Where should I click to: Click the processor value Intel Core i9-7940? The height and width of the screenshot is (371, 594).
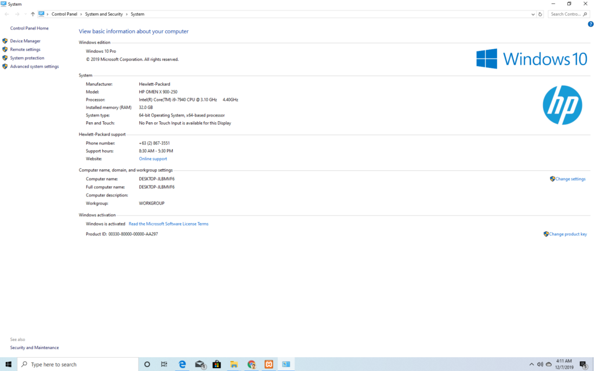(x=178, y=100)
